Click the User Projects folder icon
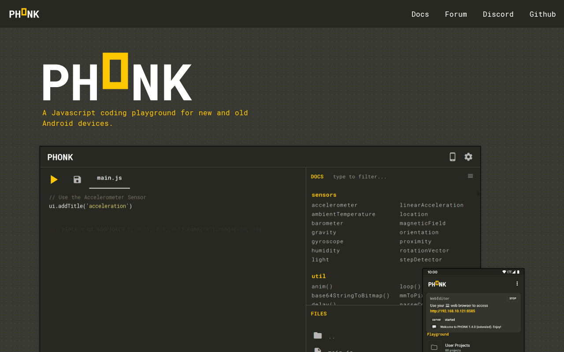 [x=434, y=347]
